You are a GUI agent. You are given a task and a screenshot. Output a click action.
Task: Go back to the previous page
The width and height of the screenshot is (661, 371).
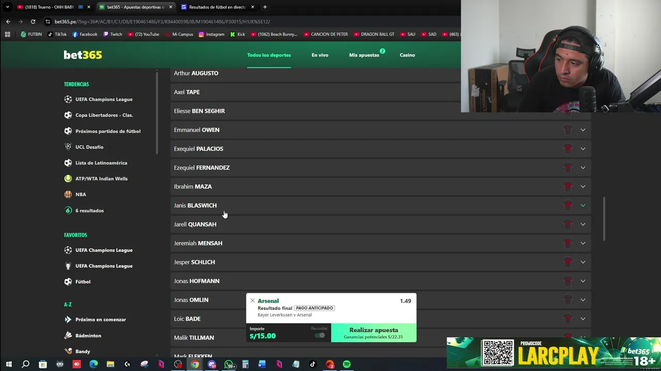8,22
